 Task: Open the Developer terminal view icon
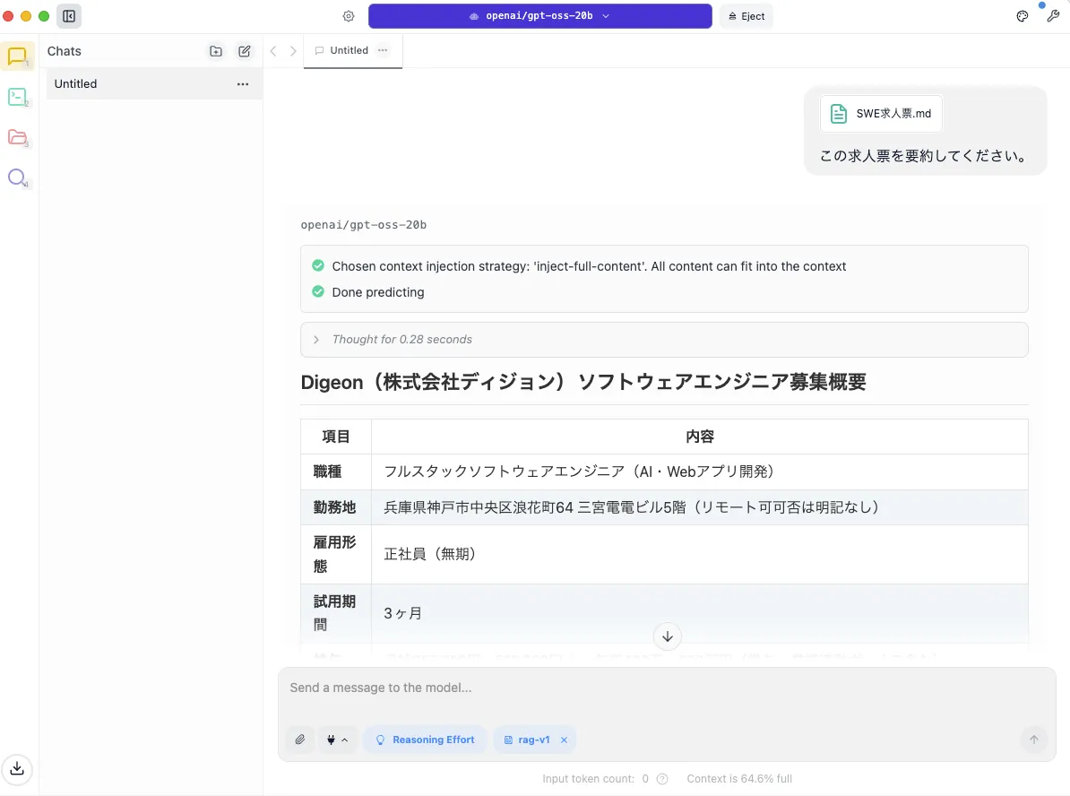17,97
